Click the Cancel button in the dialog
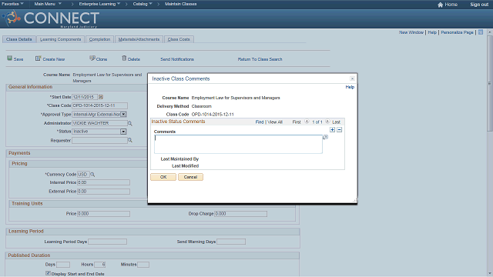 [x=190, y=177]
